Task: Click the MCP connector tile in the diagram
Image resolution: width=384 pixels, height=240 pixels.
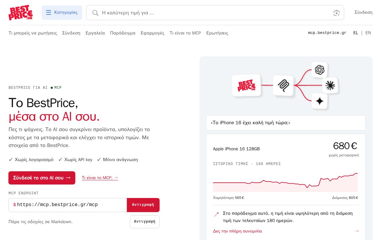Action: pos(283,85)
